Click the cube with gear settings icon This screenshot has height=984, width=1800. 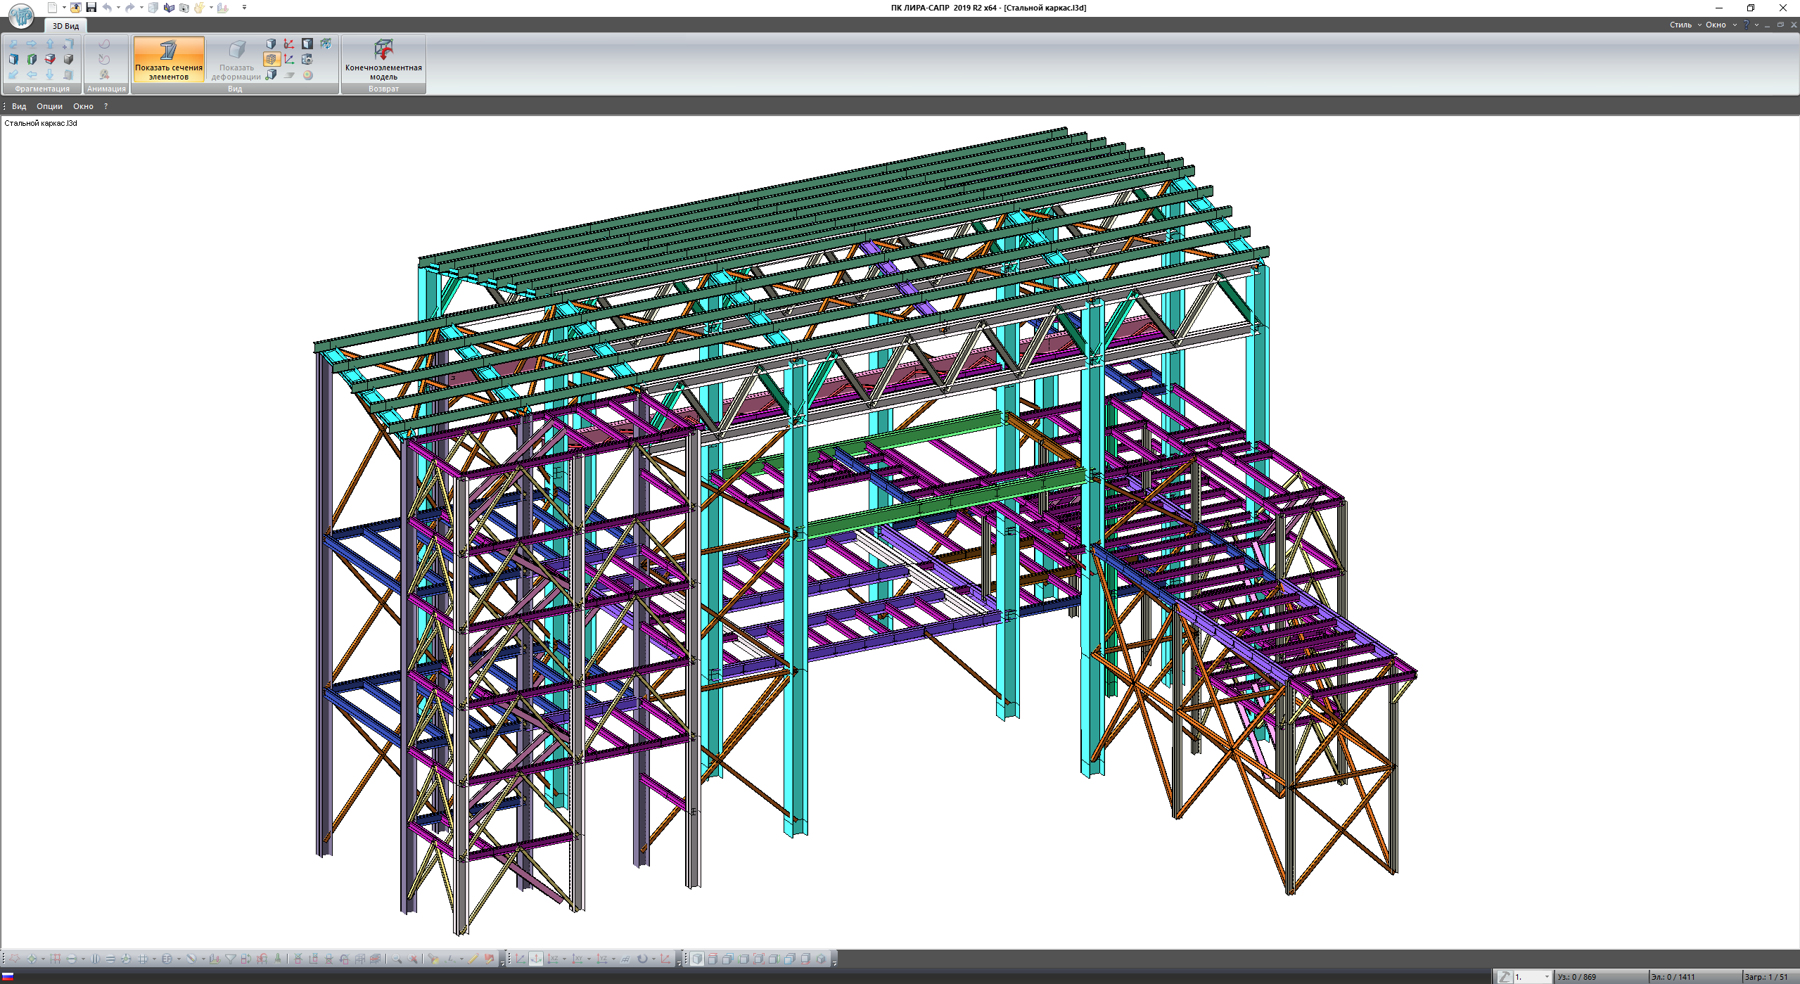[x=307, y=59]
